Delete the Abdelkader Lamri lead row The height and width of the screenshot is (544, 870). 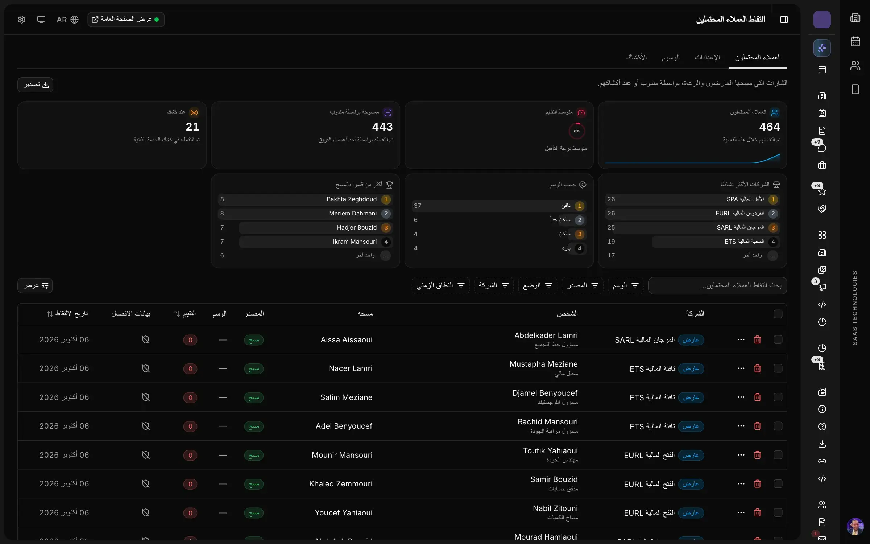[x=757, y=339]
